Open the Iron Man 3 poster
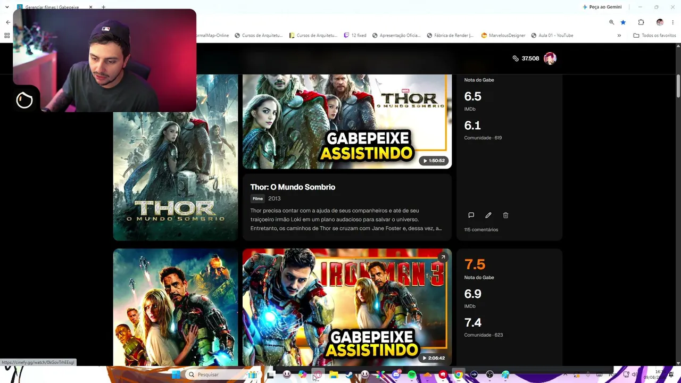 (176, 307)
